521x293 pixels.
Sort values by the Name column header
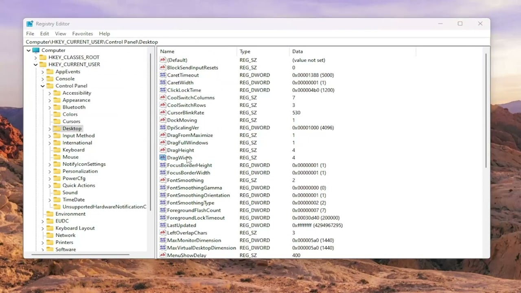197,51
